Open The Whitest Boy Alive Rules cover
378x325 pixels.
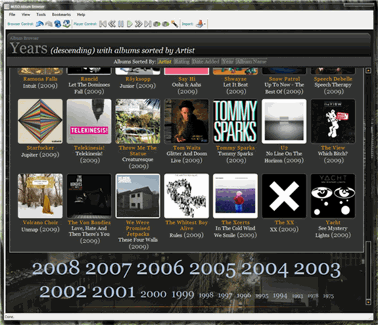click(x=187, y=196)
